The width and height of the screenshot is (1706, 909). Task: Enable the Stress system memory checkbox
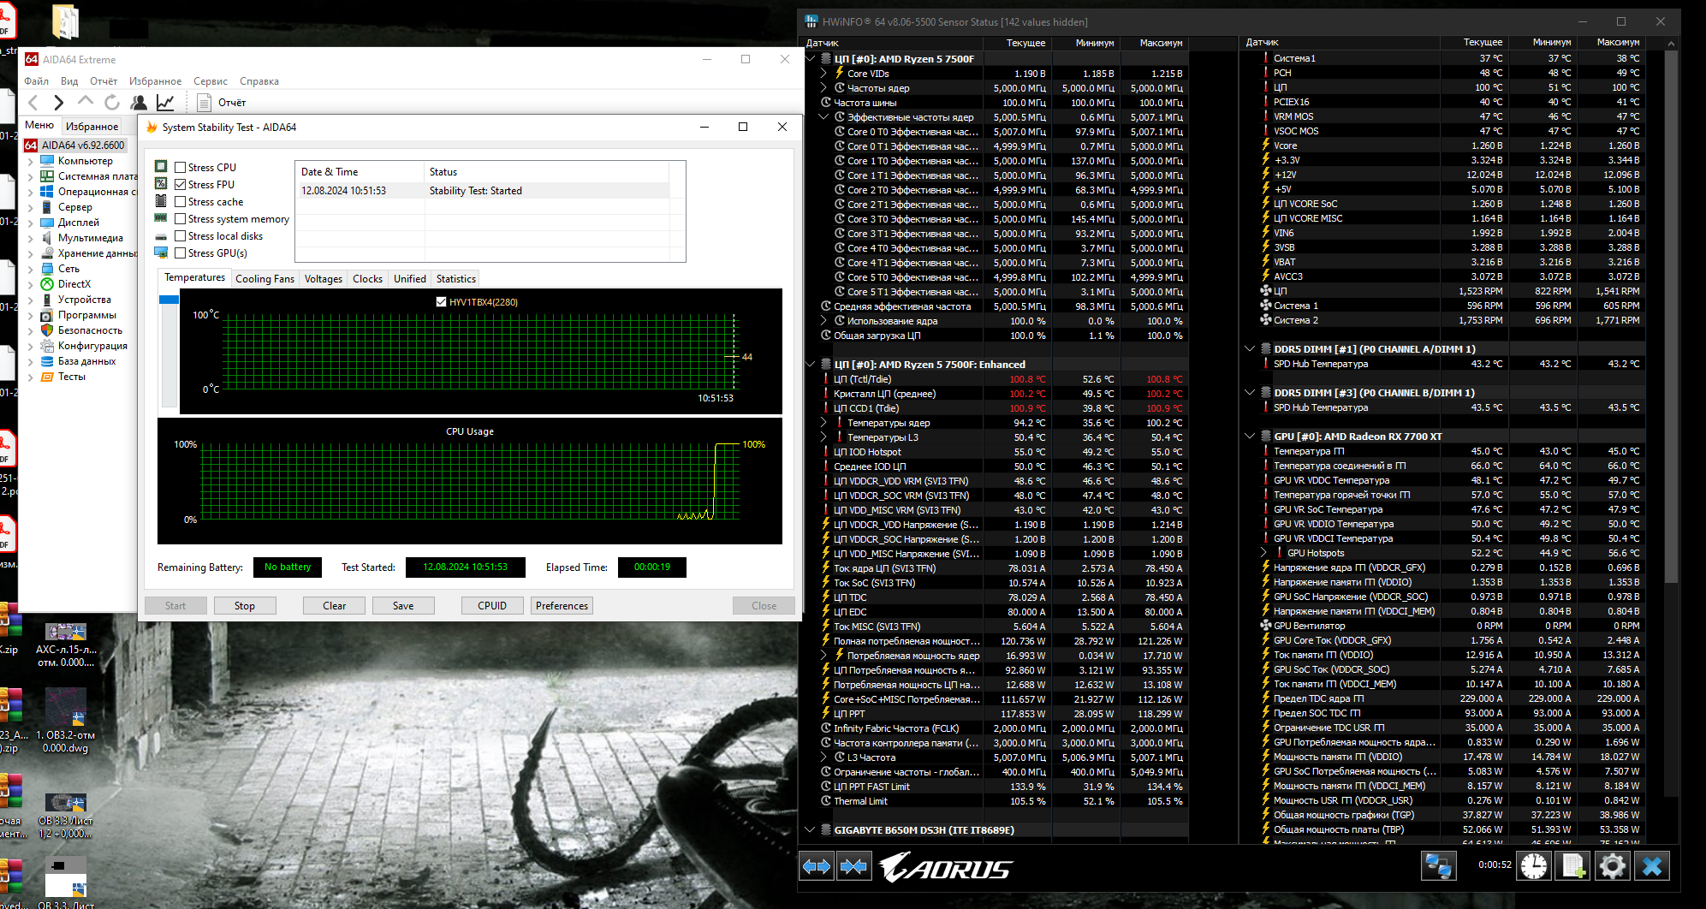point(181,219)
